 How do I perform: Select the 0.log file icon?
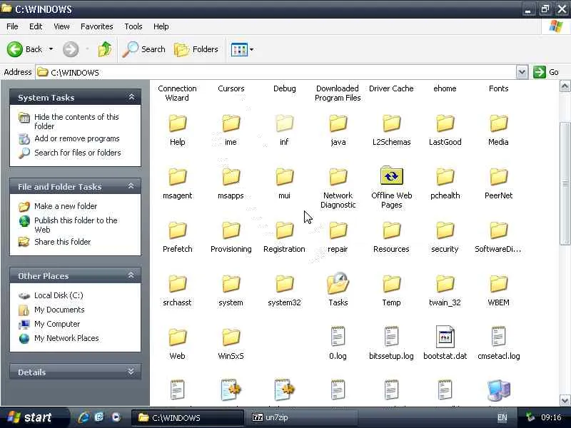click(338, 336)
